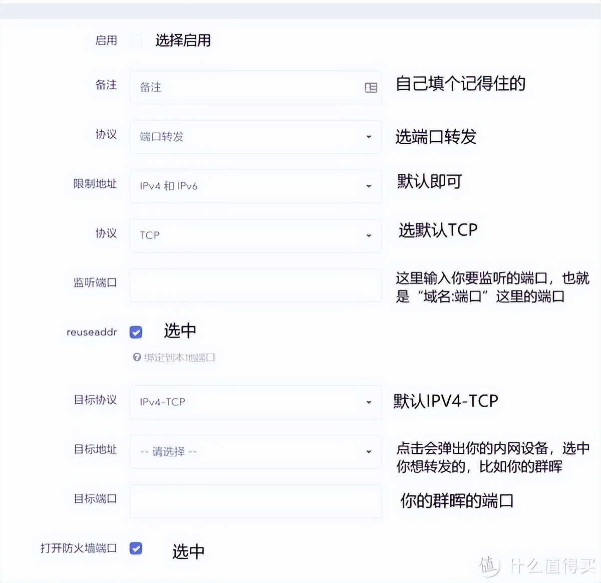This screenshot has width=601, height=583.
Task: Open the 目标地址 selector showing 请选择
Action: [255, 451]
